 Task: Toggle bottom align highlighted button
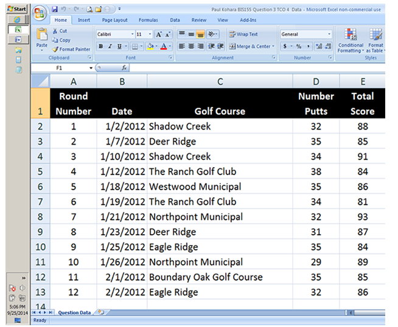click(200, 33)
